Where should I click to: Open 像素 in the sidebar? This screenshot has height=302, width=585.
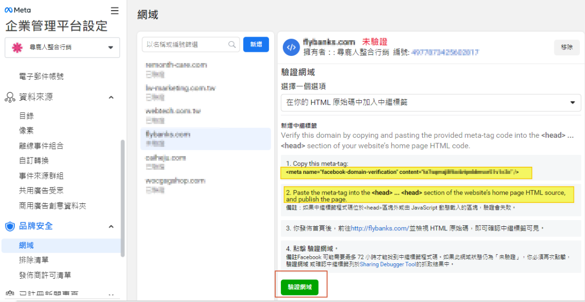[x=26, y=131]
